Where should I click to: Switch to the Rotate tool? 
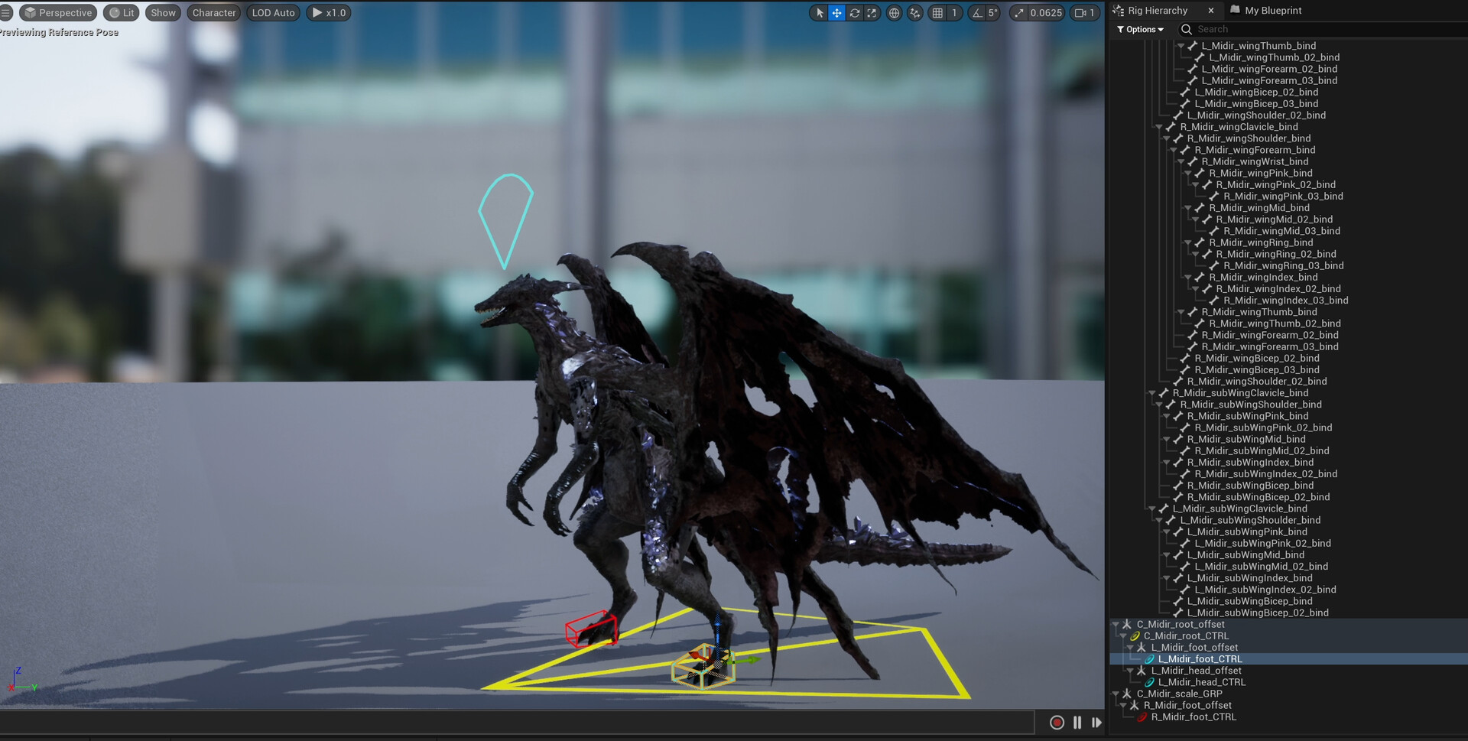pyautogui.click(x=855, y=13)
